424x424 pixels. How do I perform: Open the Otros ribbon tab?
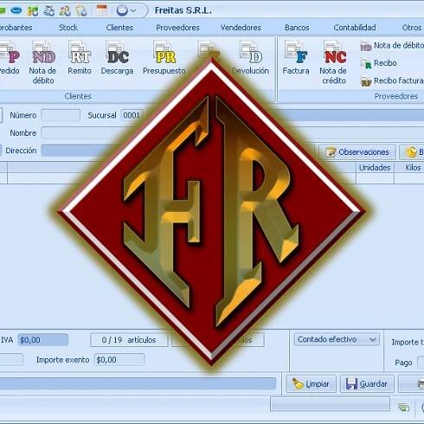(x=412, y=28)
